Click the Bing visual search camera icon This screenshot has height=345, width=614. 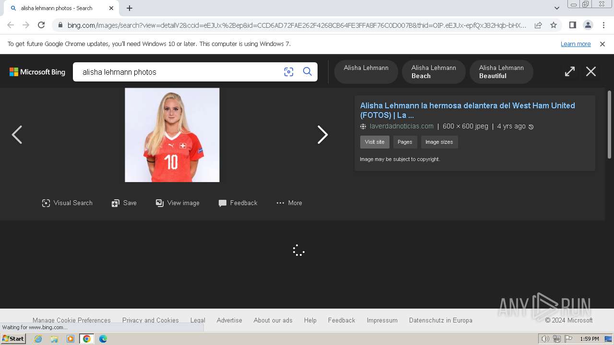(288, 72)
